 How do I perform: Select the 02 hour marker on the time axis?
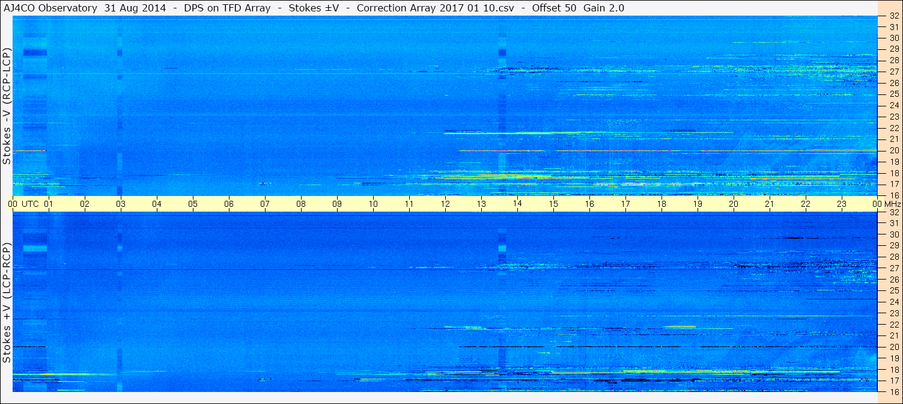[85, 204]
